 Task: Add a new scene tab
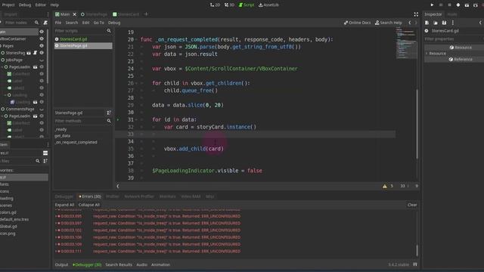pyautogui.click(x=146, y=14)
